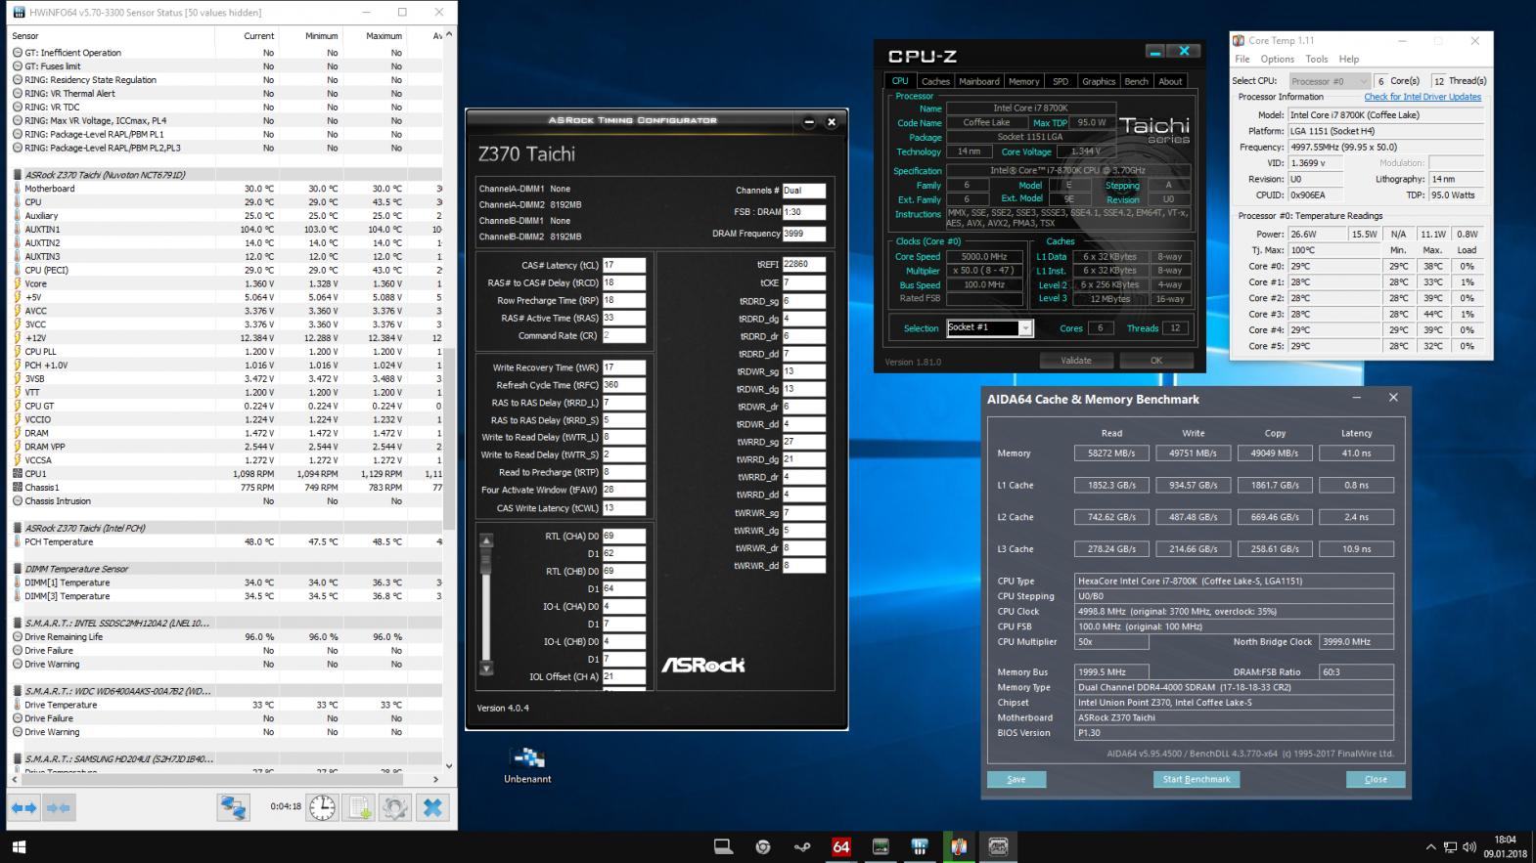The height and width of the screenshot is (863, 1536).
Task: Open the CPU-Z SPD tab
Action: click(x=1061, y=81)
